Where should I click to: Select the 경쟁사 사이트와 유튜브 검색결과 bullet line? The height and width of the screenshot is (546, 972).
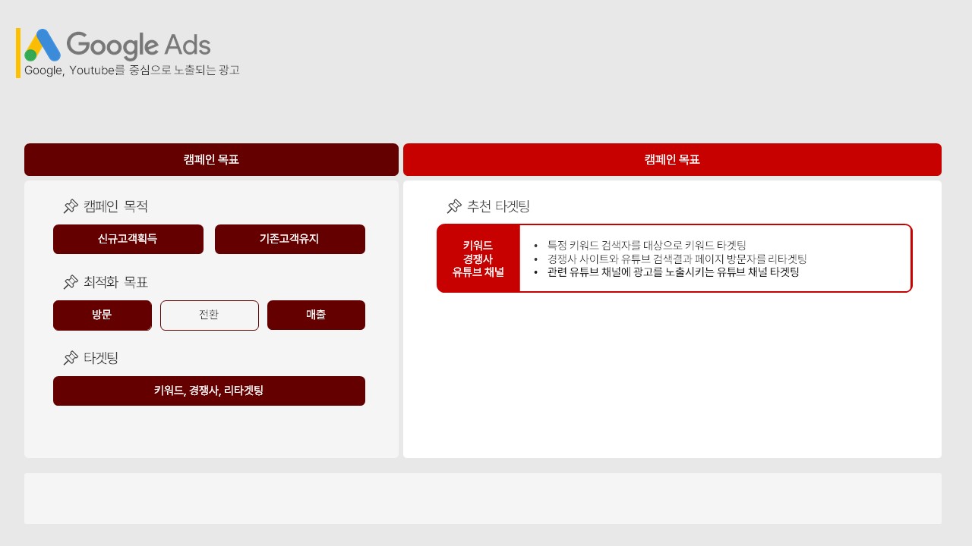pyautogui.click(x=676, y=259)
